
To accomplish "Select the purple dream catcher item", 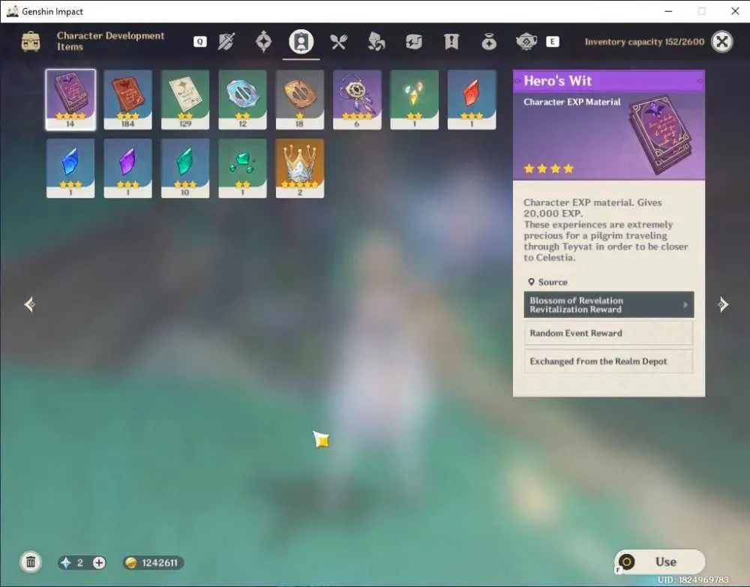I will [x=357, y=100].
